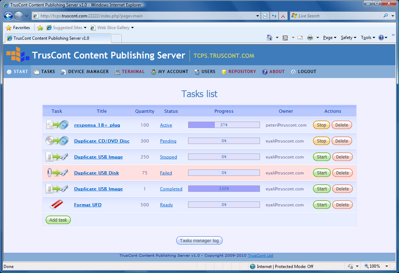
Task: Click the 37% progress bar of the active task
Action: point(224,125)
